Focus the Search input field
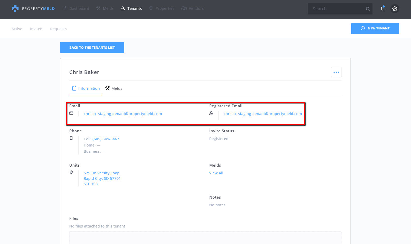This screenshot has height=244, width=411. point(336,9)
